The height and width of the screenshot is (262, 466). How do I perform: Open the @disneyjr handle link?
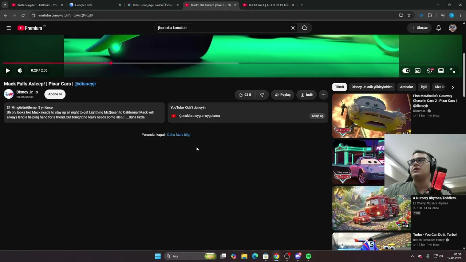[x=85, y=84]
